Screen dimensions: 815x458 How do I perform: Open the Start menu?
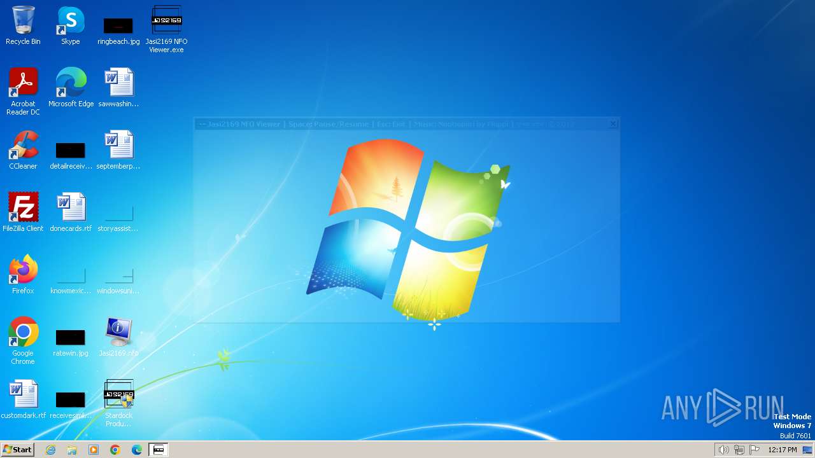[x=17, y=450]
